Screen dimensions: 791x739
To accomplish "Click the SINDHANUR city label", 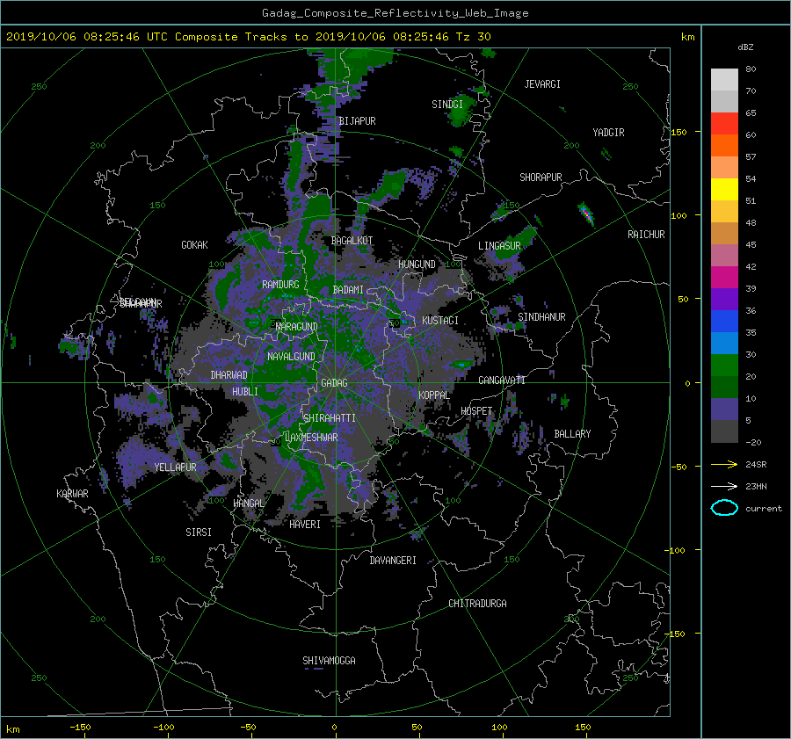I will [541, 317].
